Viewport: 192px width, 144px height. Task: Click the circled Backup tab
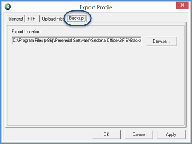pyautogui.click(x=76, y=18)
